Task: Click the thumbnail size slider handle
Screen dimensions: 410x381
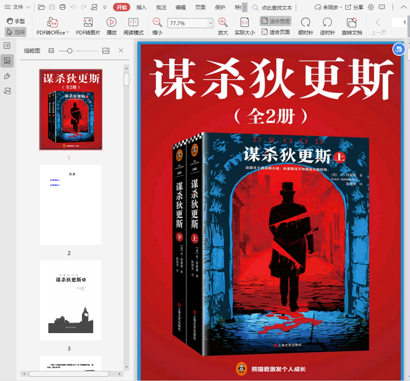Action: (70, 51)
